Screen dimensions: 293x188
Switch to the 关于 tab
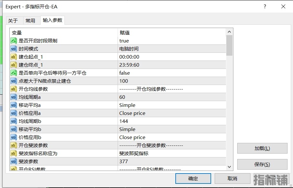pos(13,21)
